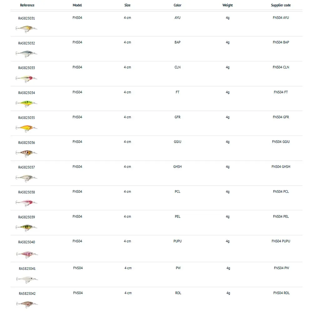The height and width of the screenshot is (313, 313).
Task: Click the GGIU brown striped lure image
Action: pos(27,153)
